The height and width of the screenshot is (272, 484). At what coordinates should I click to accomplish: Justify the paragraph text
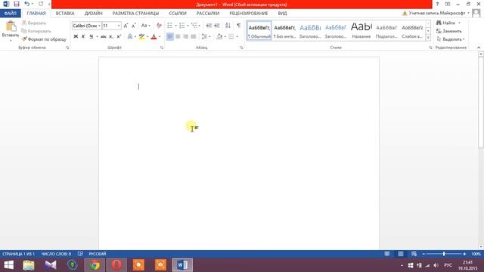point(194,37)
